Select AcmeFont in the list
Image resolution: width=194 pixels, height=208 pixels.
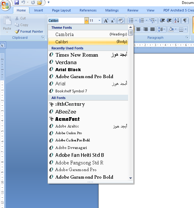[88, 119]
